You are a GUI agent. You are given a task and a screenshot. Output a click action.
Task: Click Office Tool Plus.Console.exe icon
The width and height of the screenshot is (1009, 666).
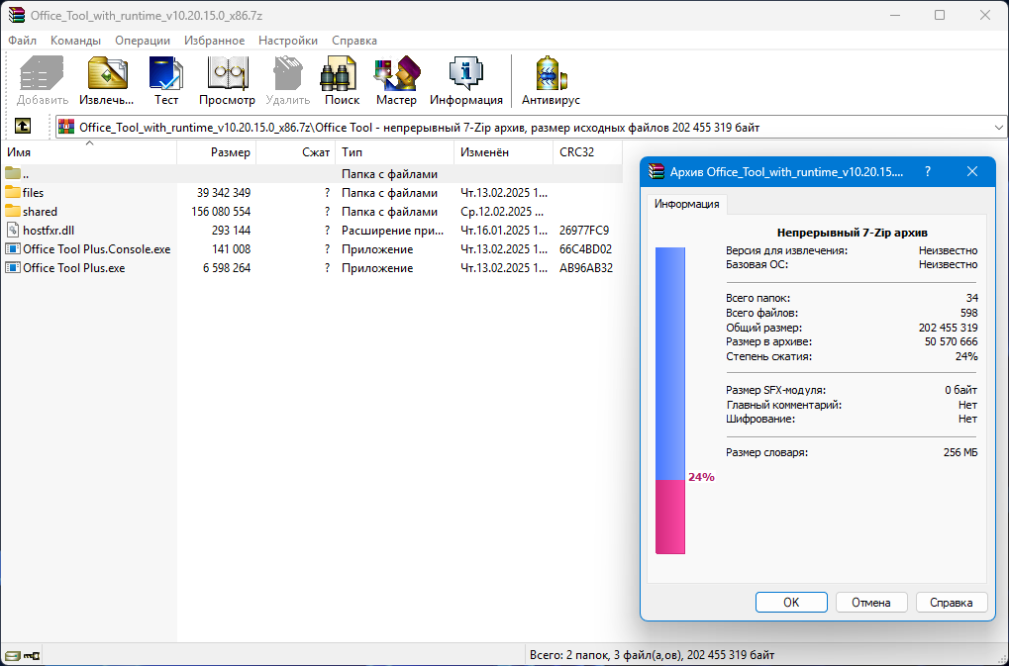click(12, 248)
